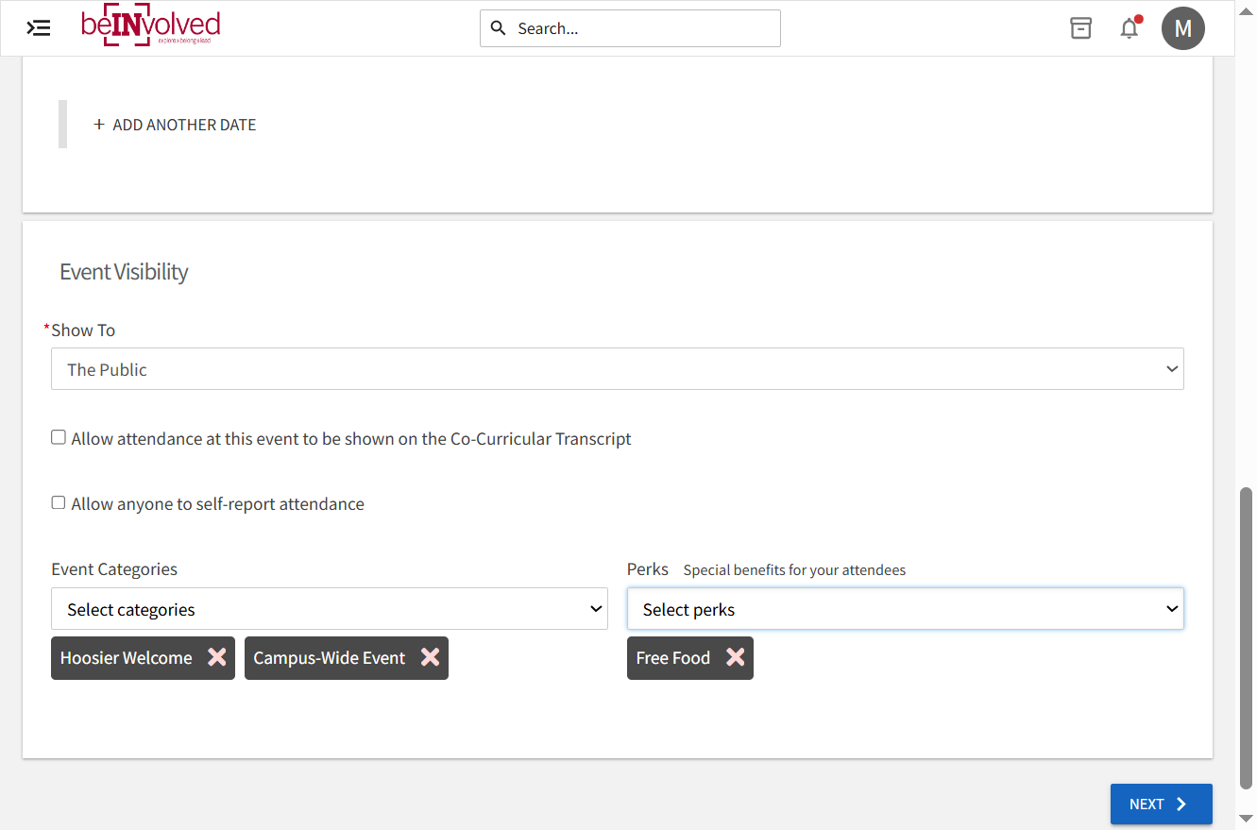Remove the Hoosier Welcome category tag

point(217,657)
